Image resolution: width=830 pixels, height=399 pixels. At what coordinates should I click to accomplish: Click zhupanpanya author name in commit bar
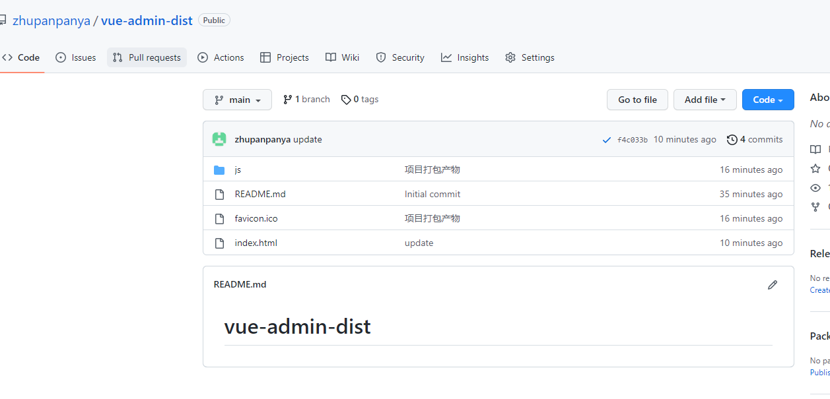click(x=263, y=139)
